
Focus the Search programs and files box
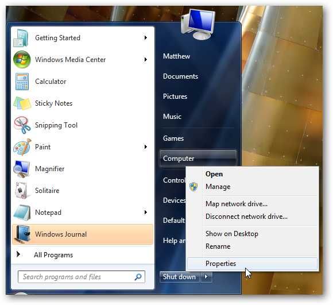(x=82, y=277)
